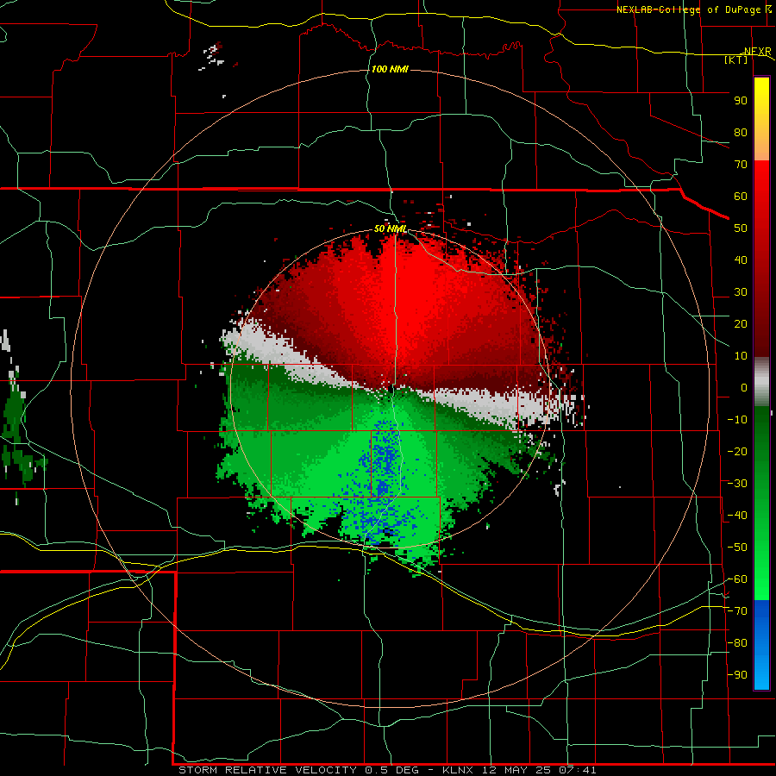The width and height of the screenshot is (776, 776).
Task: Click the -40 label on the velocity scale
Action: point(737,516)
